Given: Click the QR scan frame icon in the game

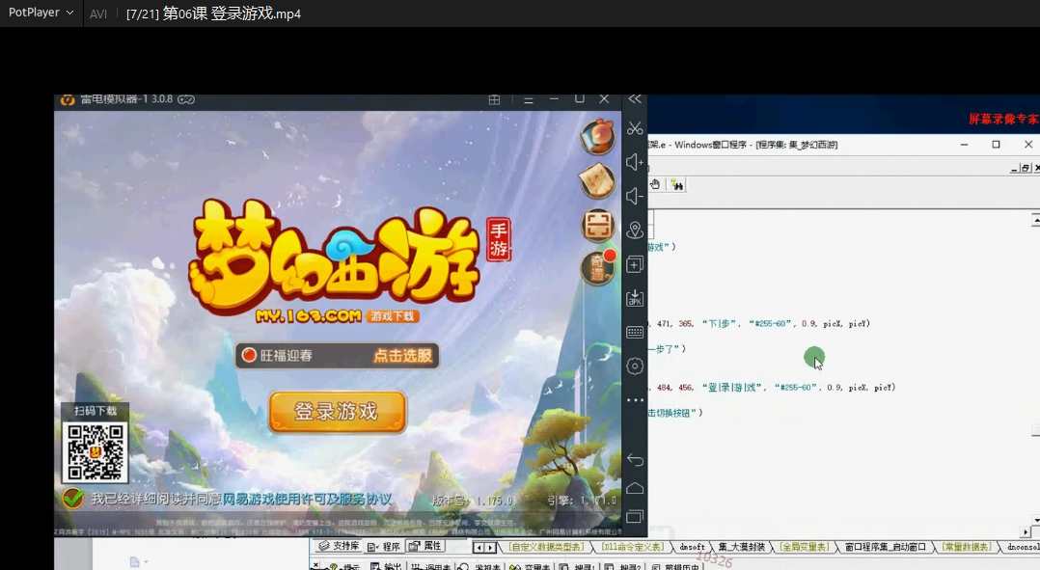Looking at the screenshot, I should (597, 225).
